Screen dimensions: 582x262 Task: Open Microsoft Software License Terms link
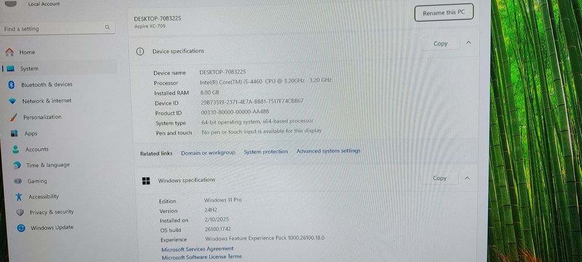click(201, 257)
